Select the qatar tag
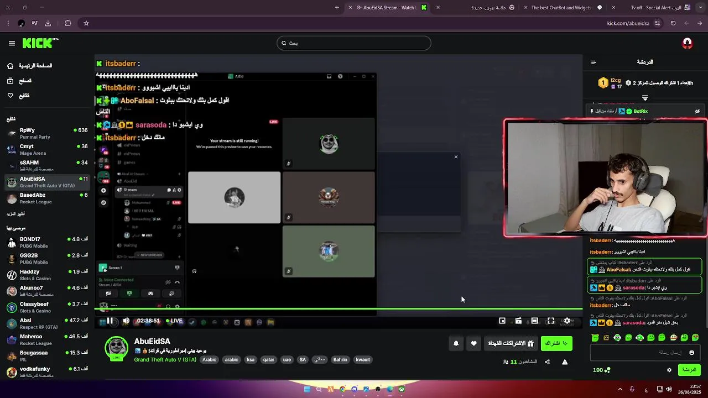The height and width of the screenshot is (398, 708). pos(269,359)
